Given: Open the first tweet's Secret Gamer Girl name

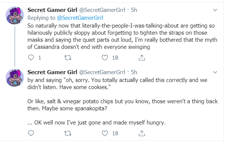Looking at the screenshot, I should click(x=52, y=10).
